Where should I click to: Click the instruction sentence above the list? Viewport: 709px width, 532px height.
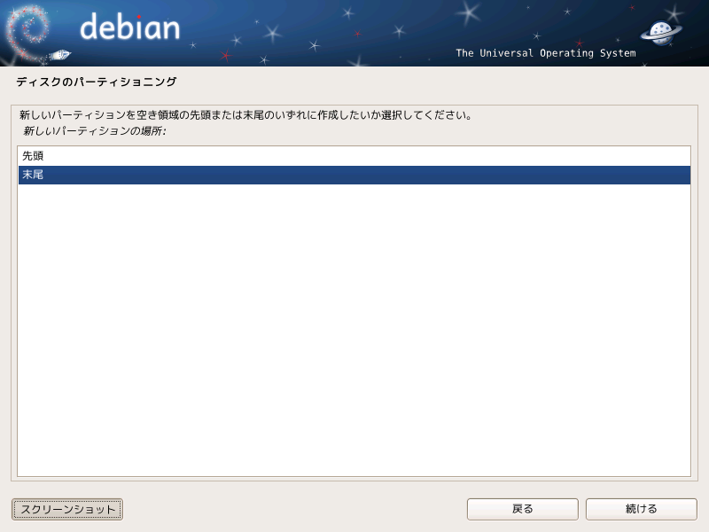(x=246, y=115)
